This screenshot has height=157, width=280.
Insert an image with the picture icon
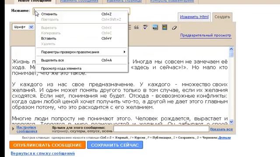coord(155,27)
